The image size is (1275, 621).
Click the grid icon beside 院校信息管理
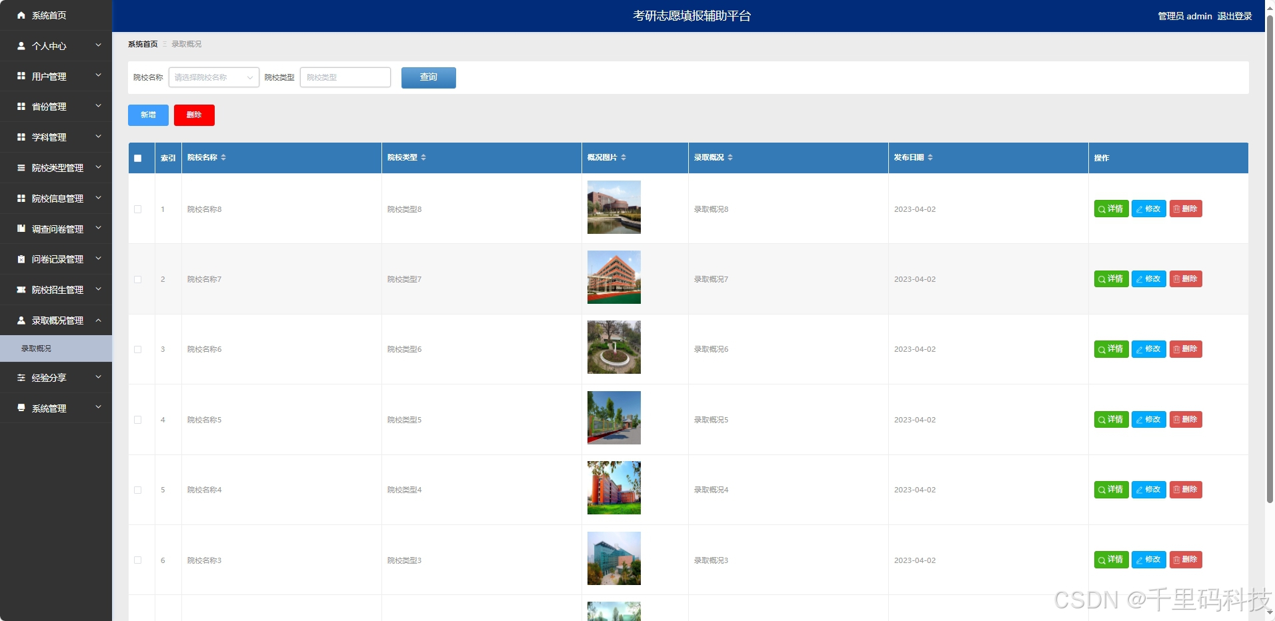(21, 199)
